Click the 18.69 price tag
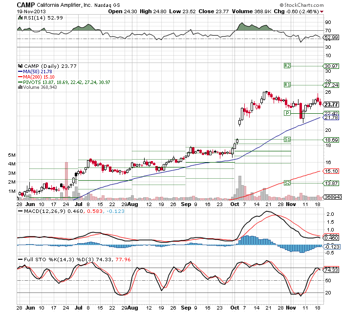 (331, 140)
